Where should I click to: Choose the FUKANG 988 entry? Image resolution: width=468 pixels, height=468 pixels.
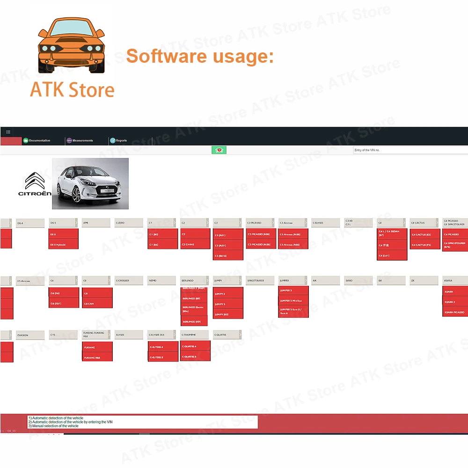pyautogui.click(x=97, y=357)
